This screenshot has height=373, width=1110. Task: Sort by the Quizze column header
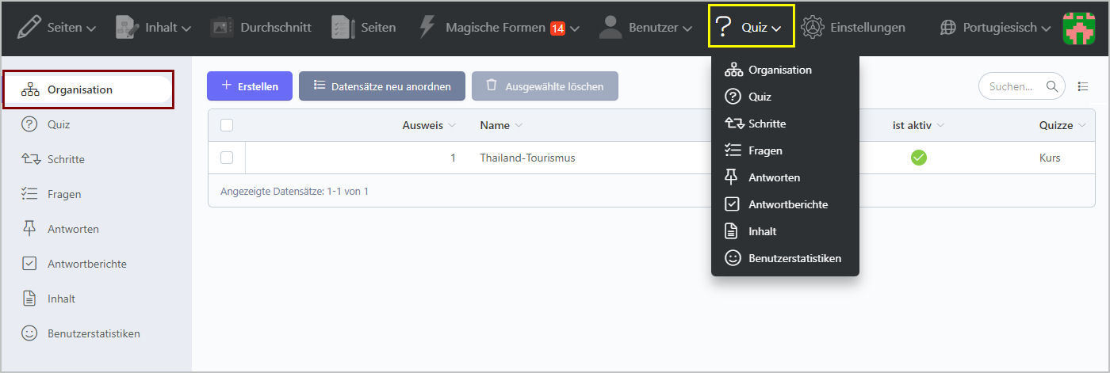[1062, 125]
